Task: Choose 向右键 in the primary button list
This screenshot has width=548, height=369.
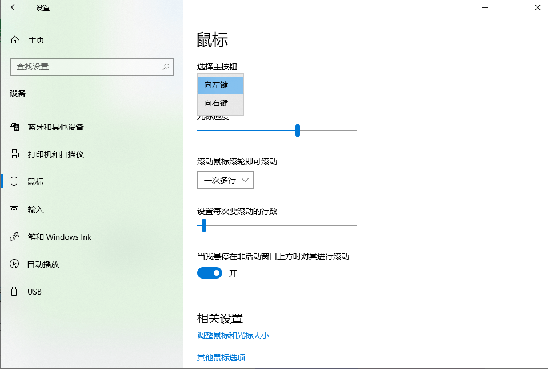Action: pyautogui.click(x=220, y=104)
